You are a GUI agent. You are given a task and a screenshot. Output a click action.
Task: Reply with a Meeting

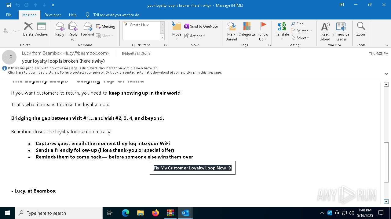(x=106, y=26)
